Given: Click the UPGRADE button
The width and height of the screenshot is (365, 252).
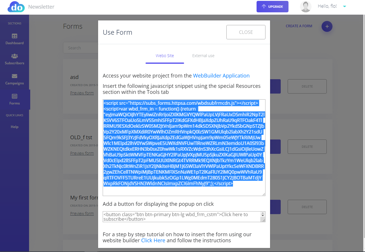Looking at the screenshot, I should 272,7.
